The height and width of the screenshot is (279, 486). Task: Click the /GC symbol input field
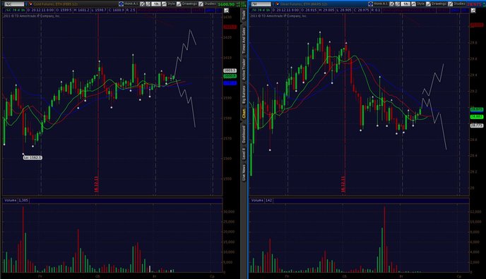point(14,4)
